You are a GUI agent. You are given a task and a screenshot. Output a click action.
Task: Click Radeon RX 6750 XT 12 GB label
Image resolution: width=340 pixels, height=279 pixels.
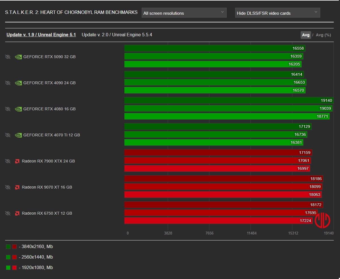(47, 213)
